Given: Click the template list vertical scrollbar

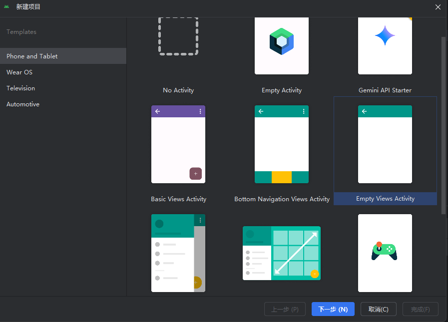Looking at the screenshot, I should tap(444, 125).
